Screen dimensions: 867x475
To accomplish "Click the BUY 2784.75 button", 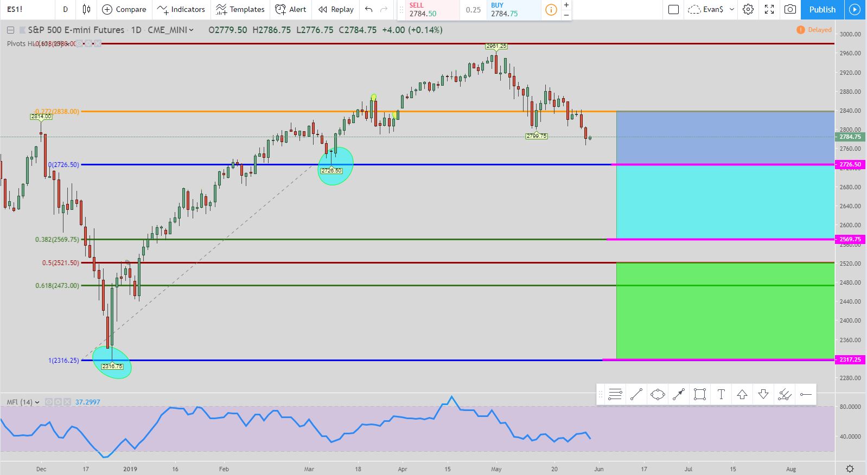I will click(513, 9).
